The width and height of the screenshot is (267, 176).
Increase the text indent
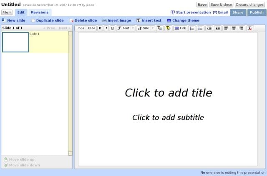[218, 28]
